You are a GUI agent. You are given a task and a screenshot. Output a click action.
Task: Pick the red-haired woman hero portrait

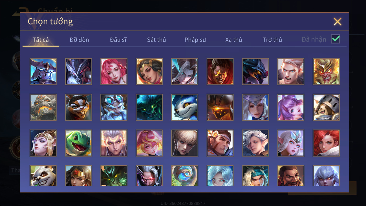tap(326, 143)
